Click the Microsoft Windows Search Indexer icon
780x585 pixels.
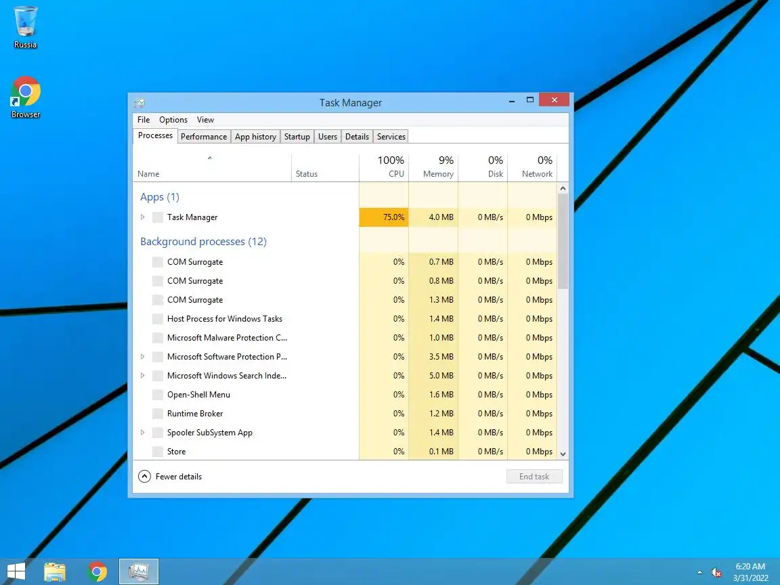point(158,376)
